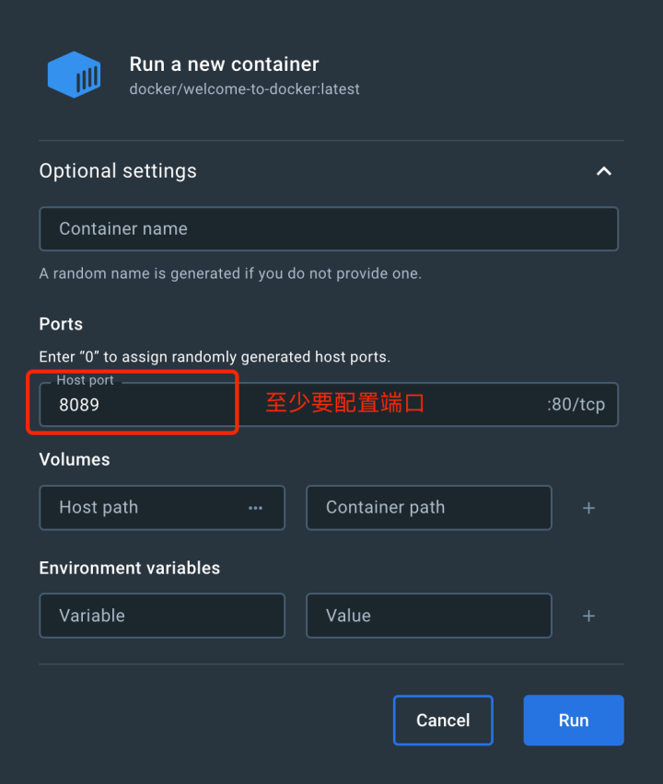The image size is (663, 784).
Task: Open Host path browse ellipsis icon
Action: pos(255,508)
